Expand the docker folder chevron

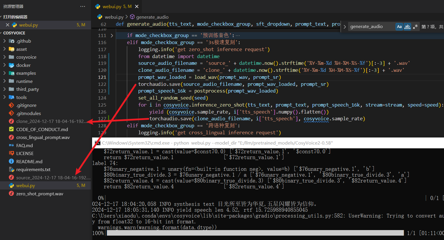4,65
